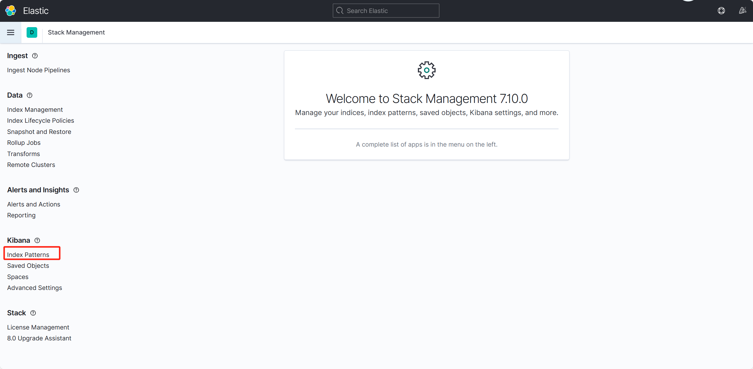Open the hamburger navigation menu
The image size is (753, 369).
click(11, 32)
